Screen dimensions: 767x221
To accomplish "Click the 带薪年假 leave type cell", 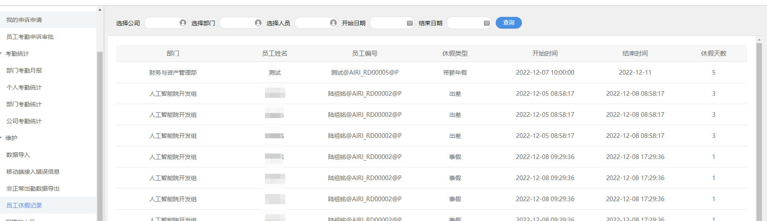I will point(455,73).
